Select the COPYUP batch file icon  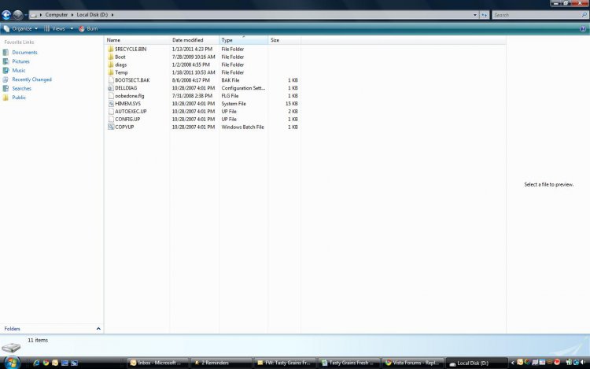click(111, 127)
